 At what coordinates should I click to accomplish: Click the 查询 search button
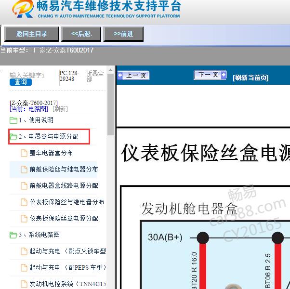point(21,82)
